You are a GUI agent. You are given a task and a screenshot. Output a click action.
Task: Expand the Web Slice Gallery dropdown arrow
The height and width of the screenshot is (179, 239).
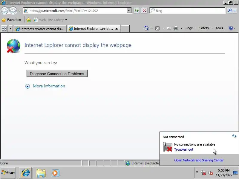point(66,20)
